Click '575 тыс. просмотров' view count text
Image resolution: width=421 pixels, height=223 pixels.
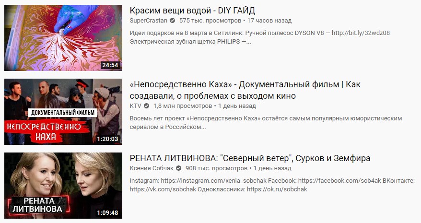click(210, 21)
